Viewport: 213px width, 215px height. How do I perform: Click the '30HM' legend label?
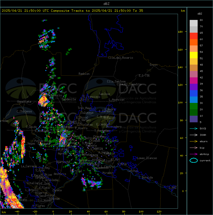(203, 135)
